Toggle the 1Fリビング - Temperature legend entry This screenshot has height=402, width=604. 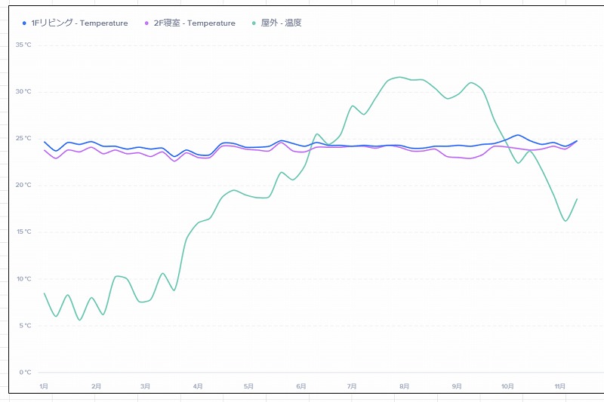[79, 23]
